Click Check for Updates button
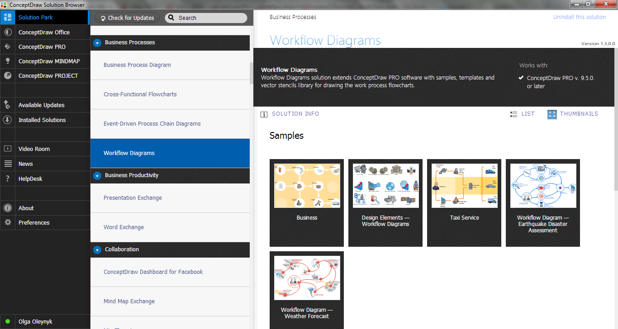Viewport: 618px width, 329px height. (127, 18)
